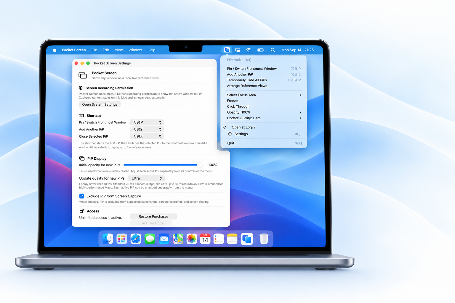
Task: Click Open System Settings button
Action: click(100, 104)
